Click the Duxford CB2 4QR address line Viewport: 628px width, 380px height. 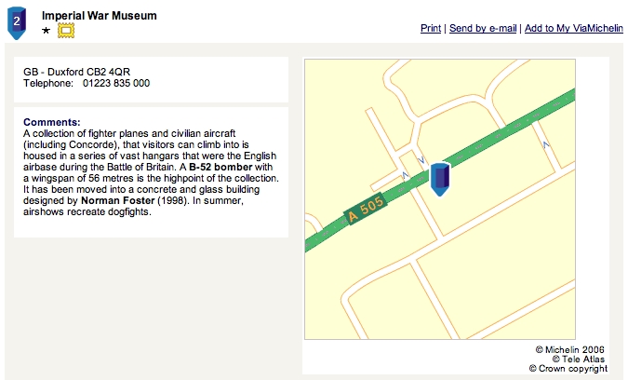(76, 72)
